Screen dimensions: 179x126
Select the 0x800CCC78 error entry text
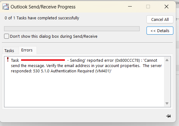point(86,65)
